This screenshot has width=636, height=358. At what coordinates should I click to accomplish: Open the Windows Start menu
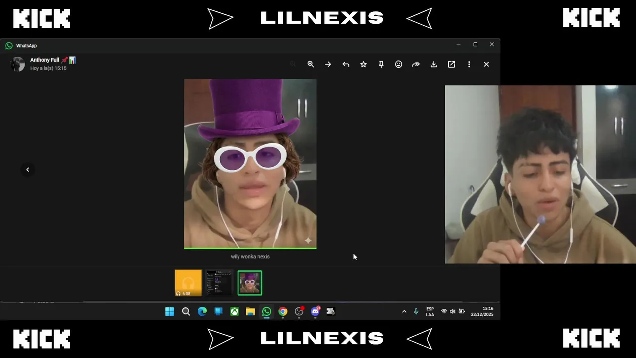click(x=170, y=312)
